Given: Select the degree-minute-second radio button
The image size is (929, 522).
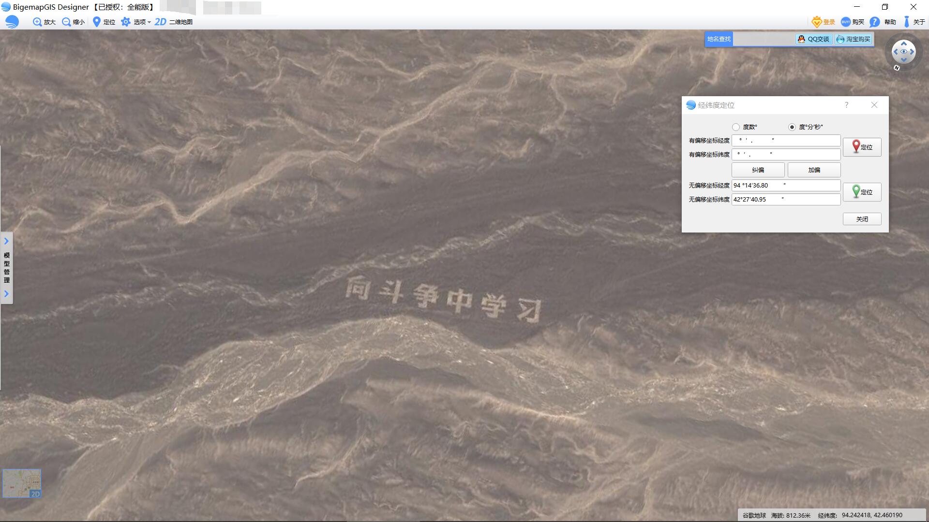Looking at the screenshot, I should pyautogui.click(x=792, y=127).
